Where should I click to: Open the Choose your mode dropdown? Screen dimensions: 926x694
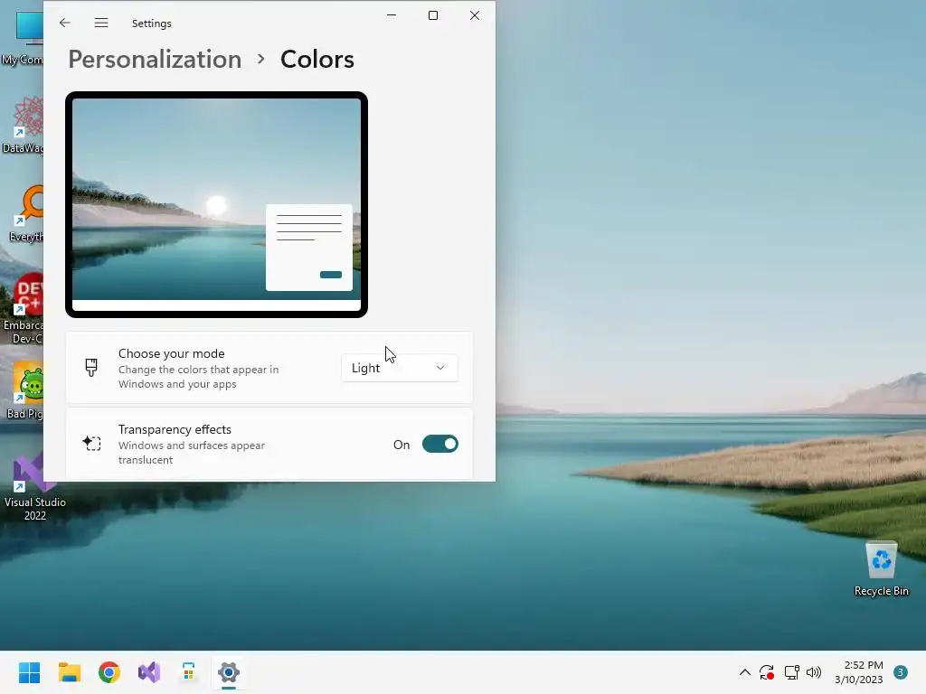399,368
